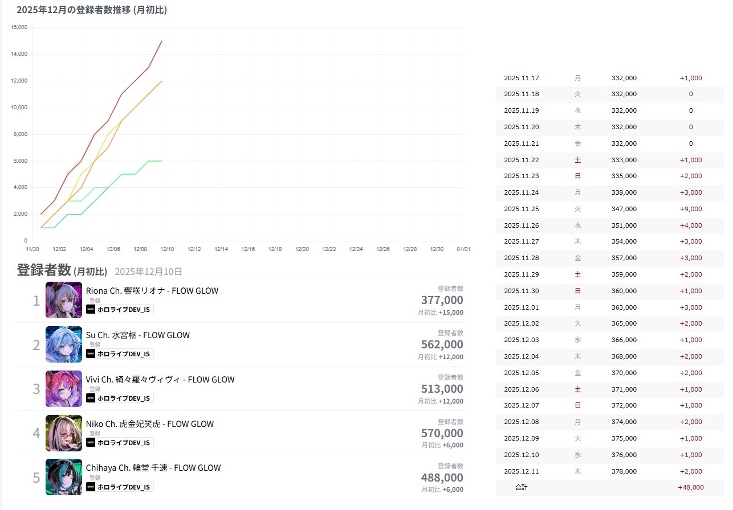Go to Vivi Ch. 綺々羅々ヴィヴィ channel page

point(160,380)
